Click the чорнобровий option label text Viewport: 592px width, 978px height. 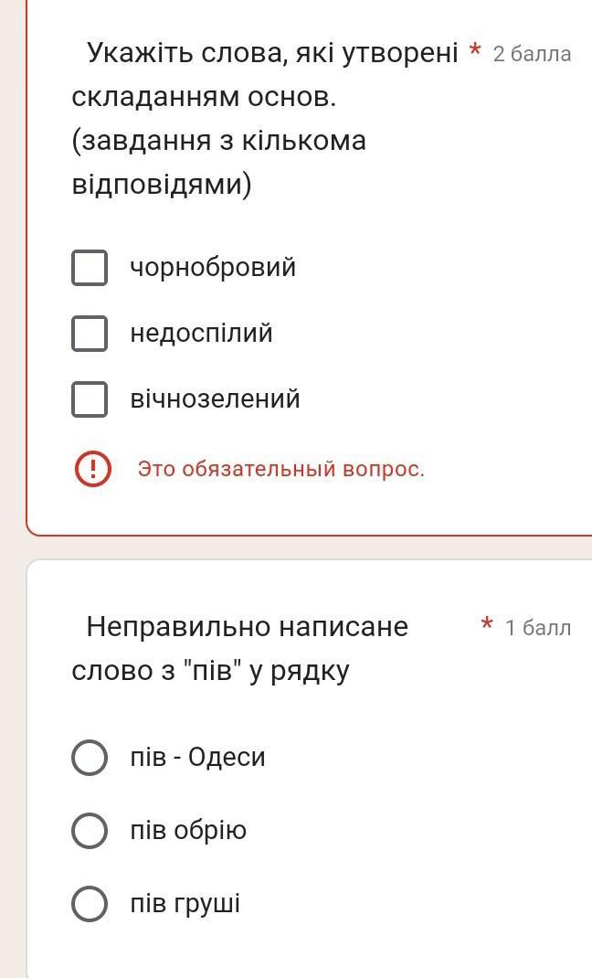[213, 268]
